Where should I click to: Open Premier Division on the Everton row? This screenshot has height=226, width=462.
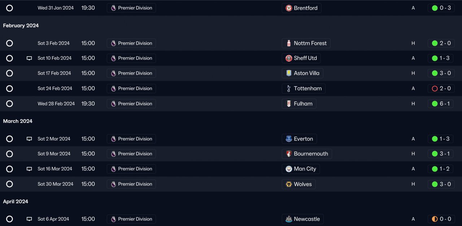point(135,139)
